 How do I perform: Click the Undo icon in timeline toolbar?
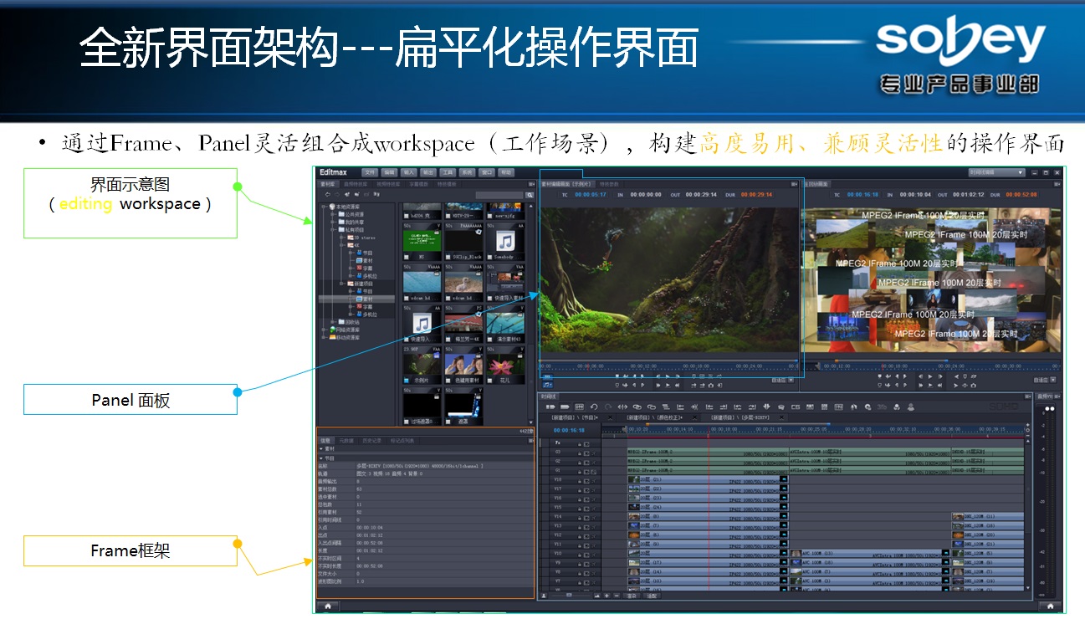coord(594,407)
